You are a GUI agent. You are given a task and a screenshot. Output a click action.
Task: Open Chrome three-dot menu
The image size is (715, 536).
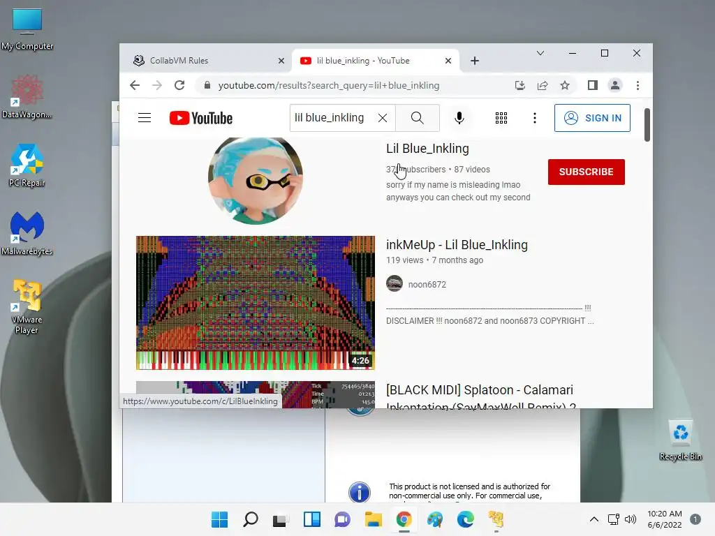(x=637, y=85)
